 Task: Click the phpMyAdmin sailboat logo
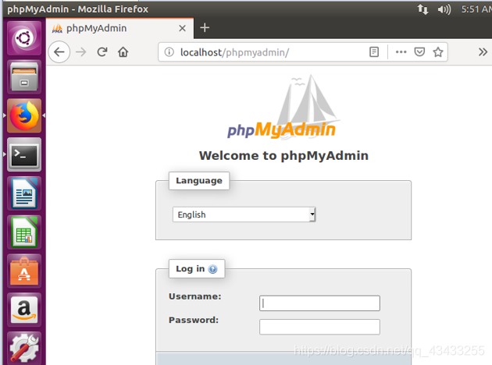[x=282, y=107]
